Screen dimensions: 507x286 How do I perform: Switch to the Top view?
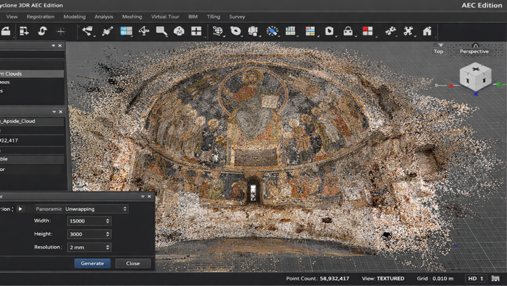[x=438, y=51]
